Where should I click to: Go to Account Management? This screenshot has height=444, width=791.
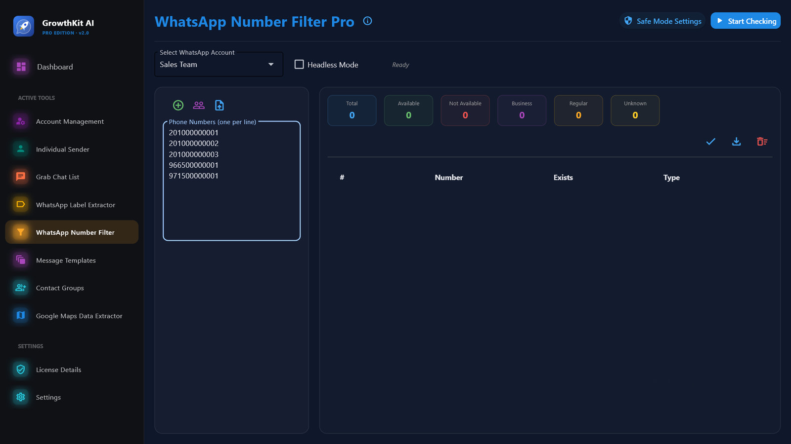[72, 121]
